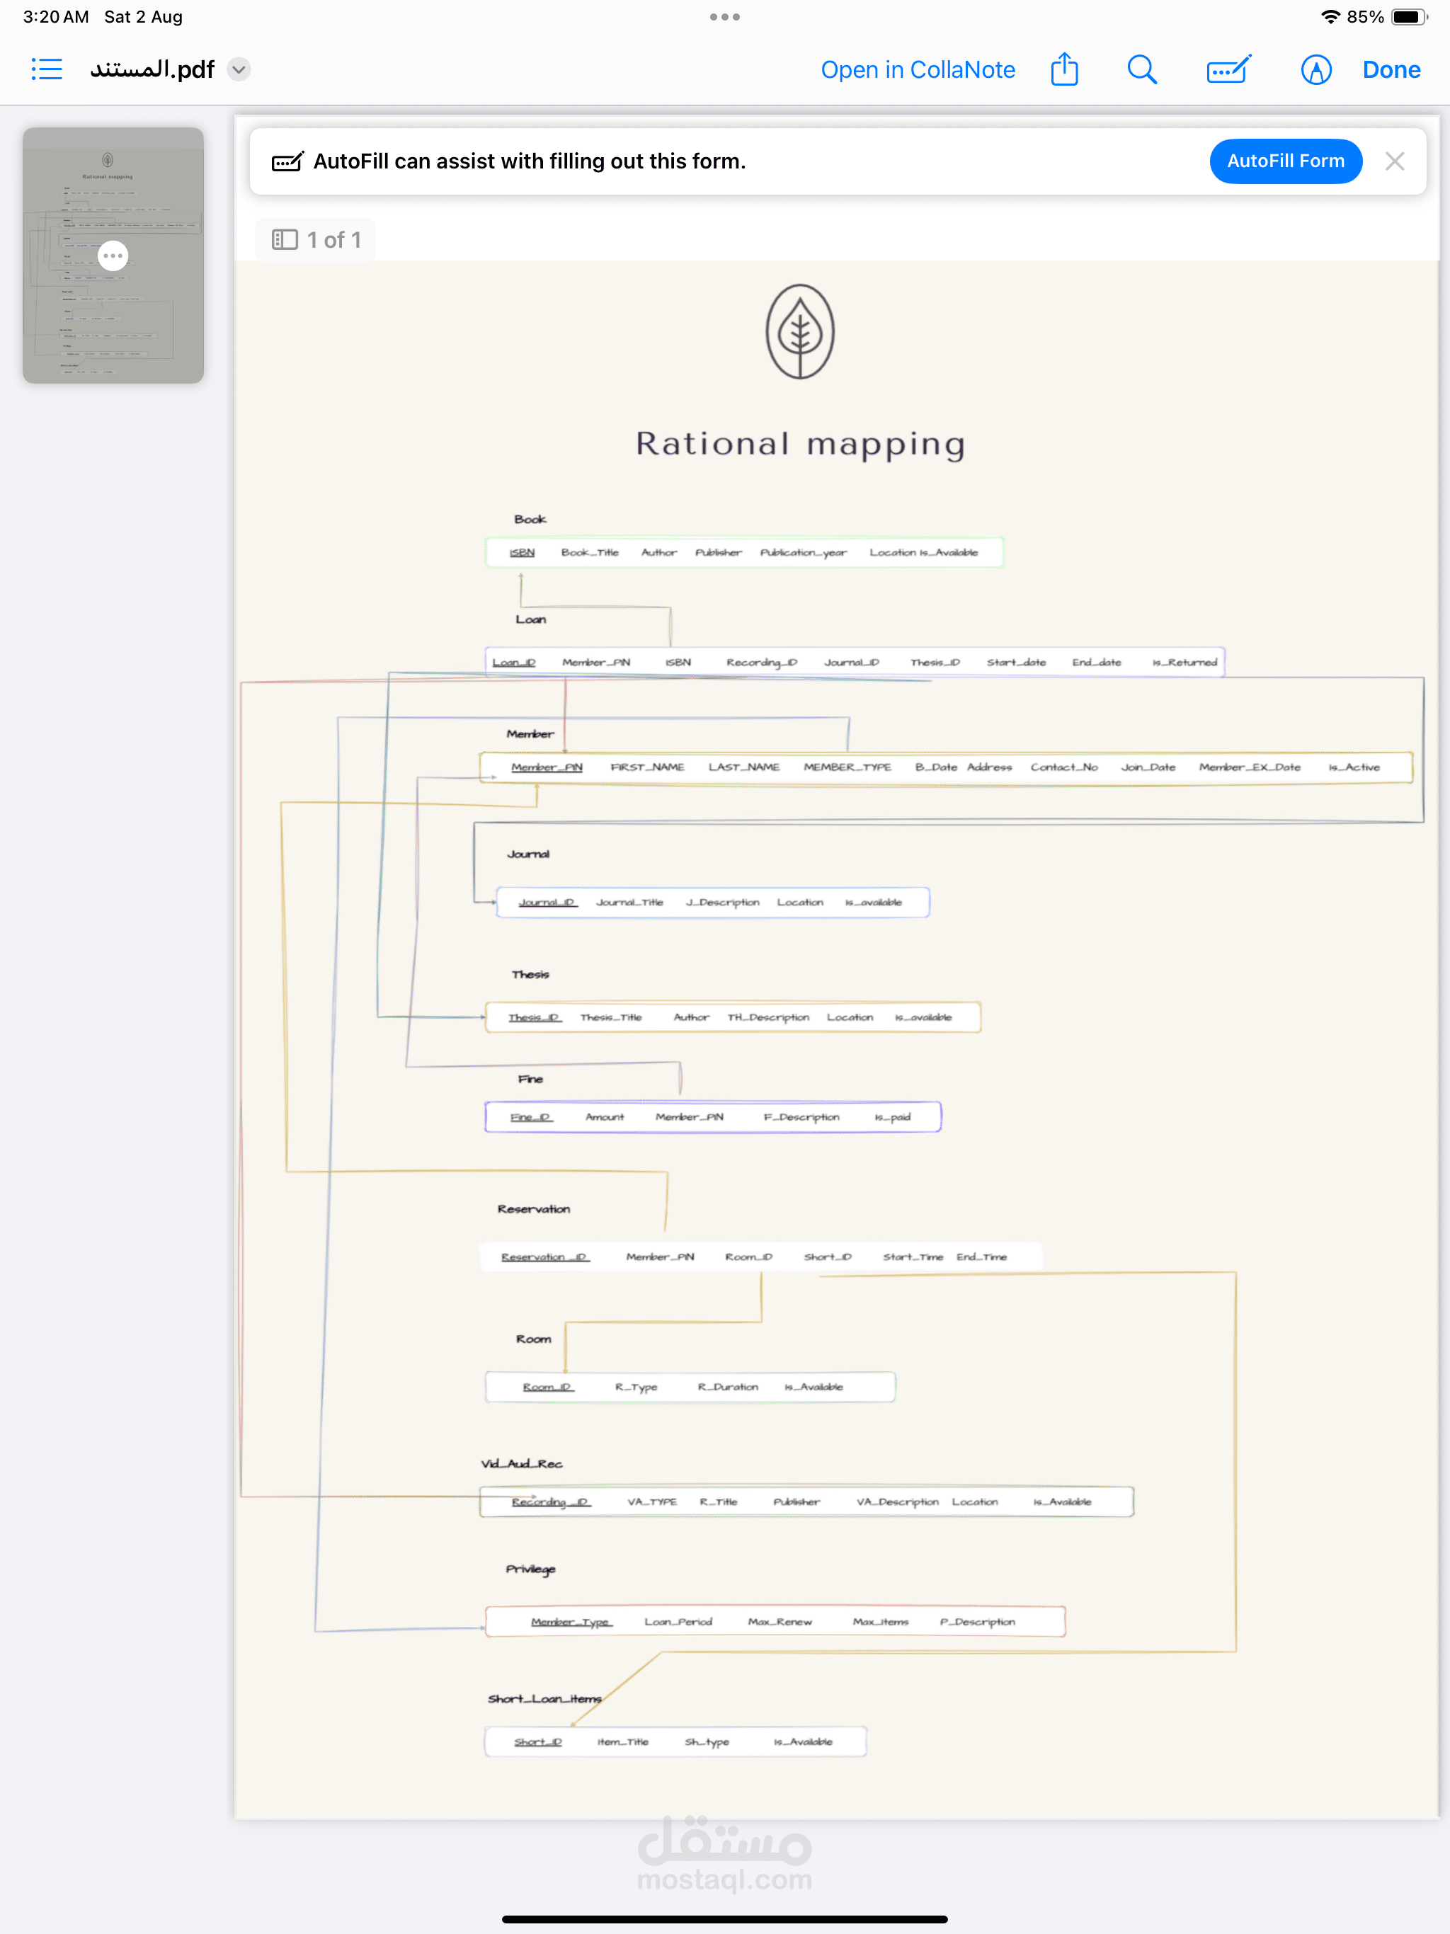Tap Is_paid in the Fine table
Viewport: 1450px width, 1934px height.
[x=893, y=1117]
